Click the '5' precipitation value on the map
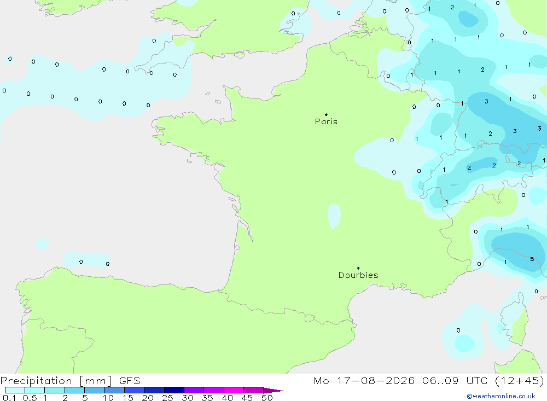547x401 pixels. coord(532,259)
